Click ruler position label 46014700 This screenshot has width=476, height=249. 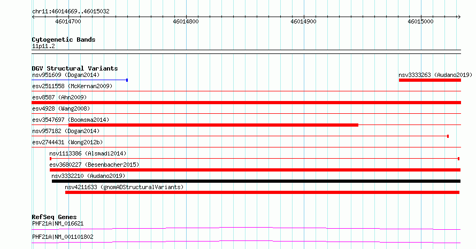coord(68,21)
